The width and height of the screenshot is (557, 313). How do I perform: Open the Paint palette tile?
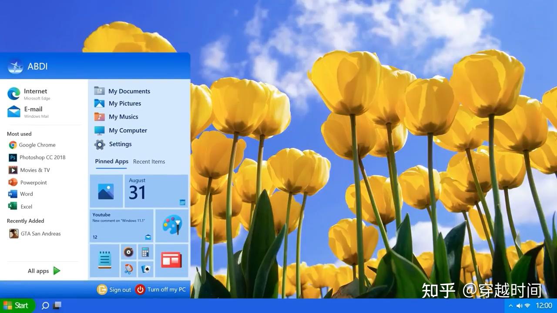pyautogui.click(x=172, y=226)
